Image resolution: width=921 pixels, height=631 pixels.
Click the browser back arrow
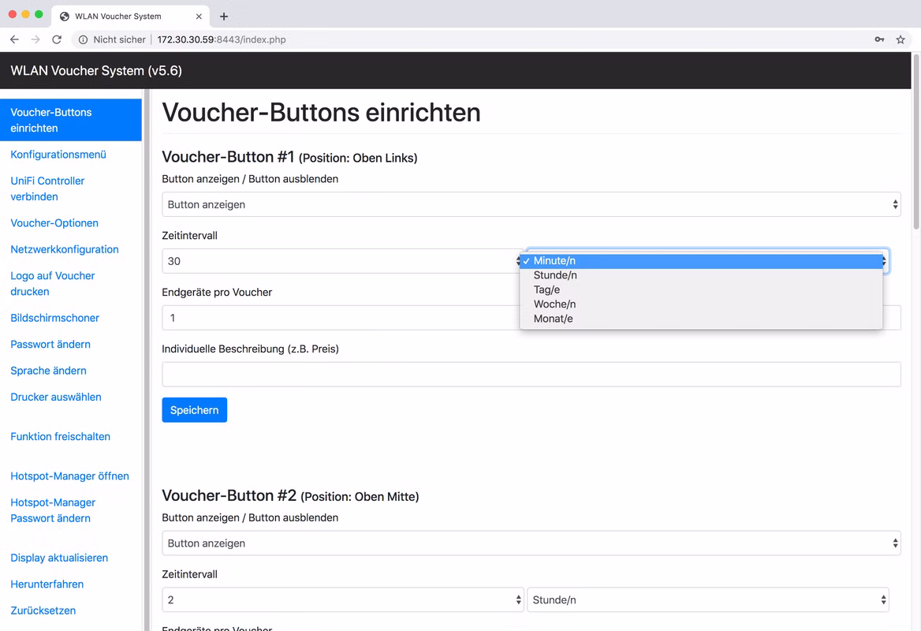click(x=14, y=39)
